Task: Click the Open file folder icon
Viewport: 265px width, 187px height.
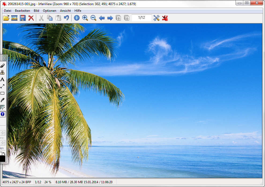Action: tap(6, 18)
